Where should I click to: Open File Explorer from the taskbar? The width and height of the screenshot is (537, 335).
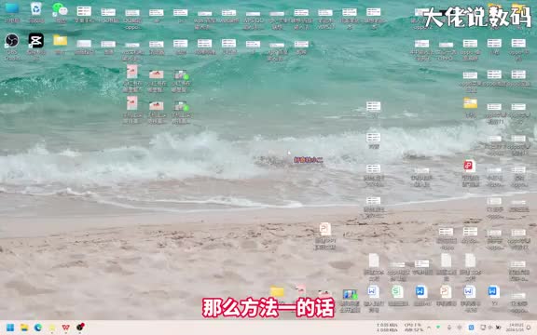tap(24, 328)
